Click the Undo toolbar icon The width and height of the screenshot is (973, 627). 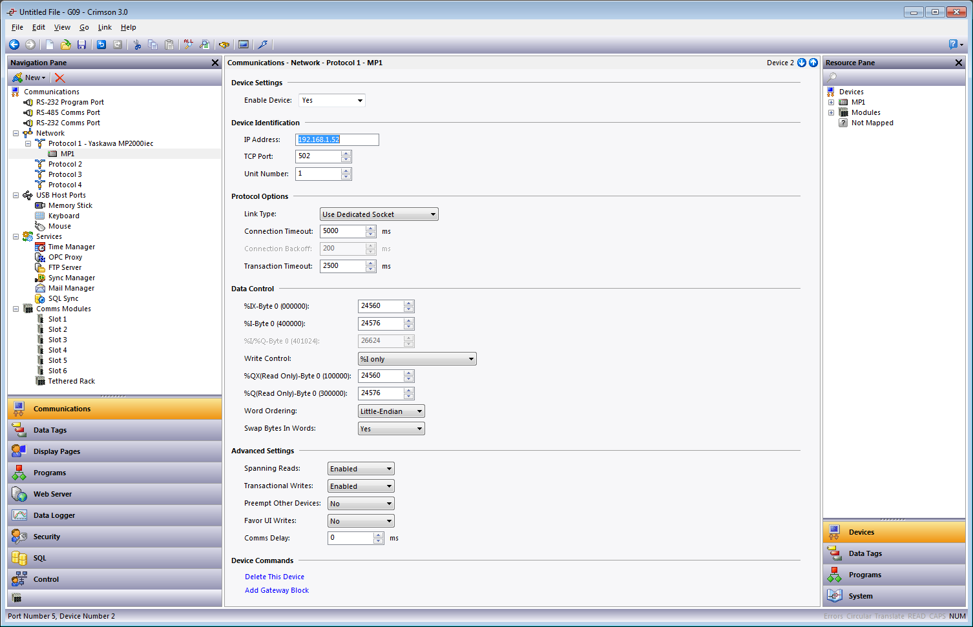[x=101, y=45]
